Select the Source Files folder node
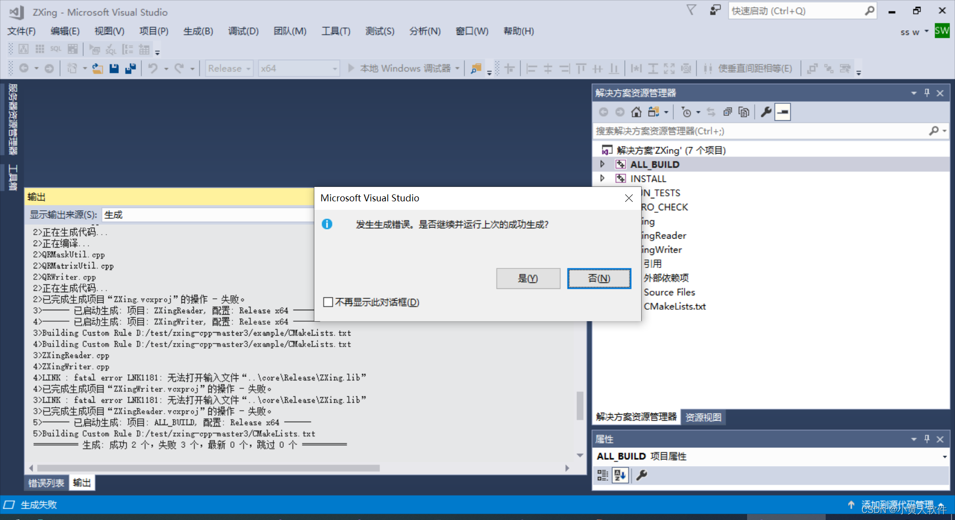Viewport: 955px width, 520px height. [669, 292]
